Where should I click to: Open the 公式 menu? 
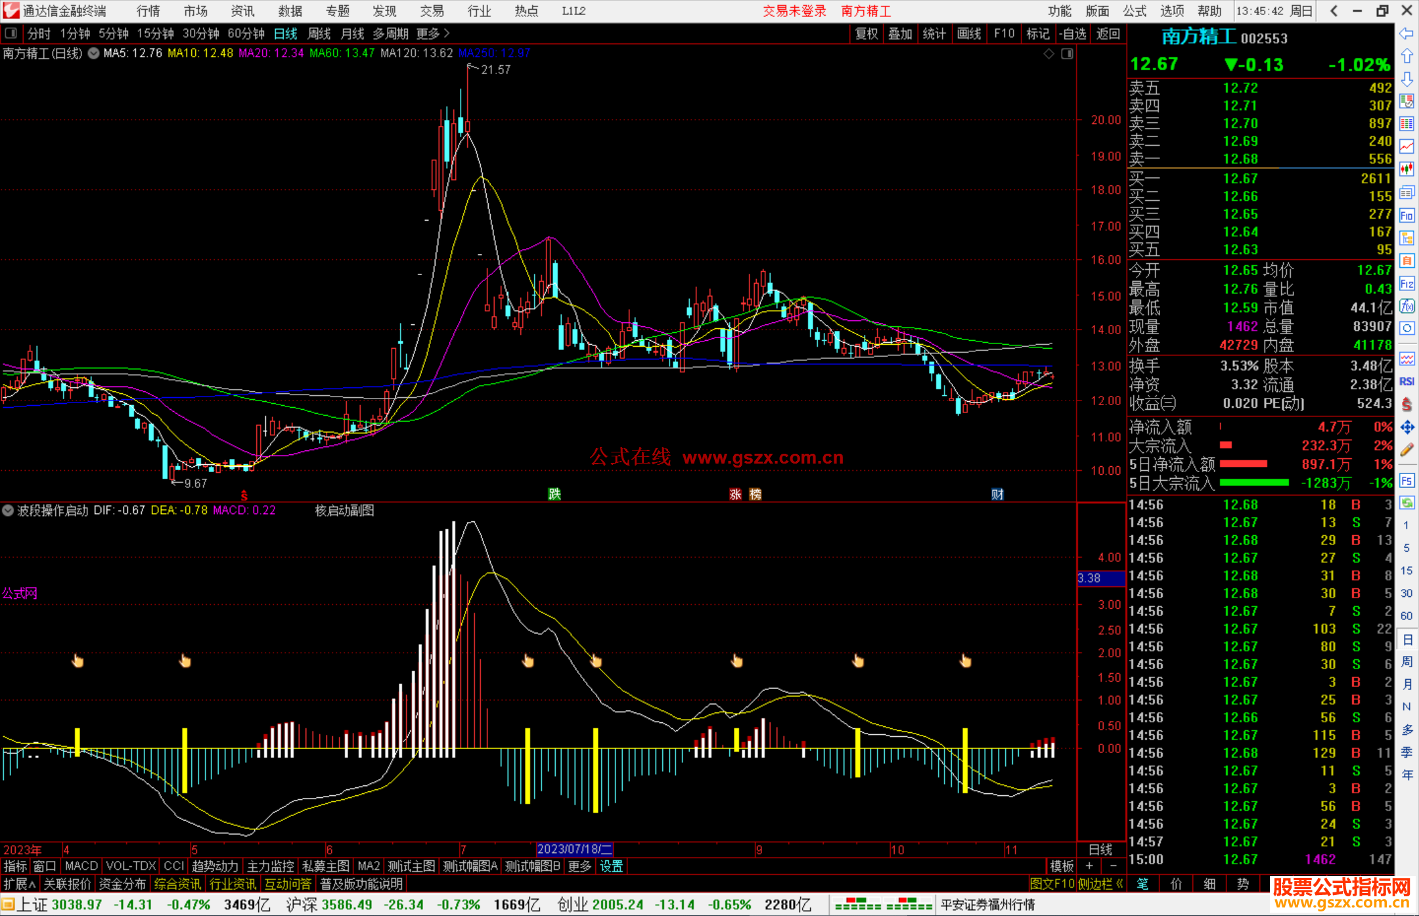(x=1135, y=11)
